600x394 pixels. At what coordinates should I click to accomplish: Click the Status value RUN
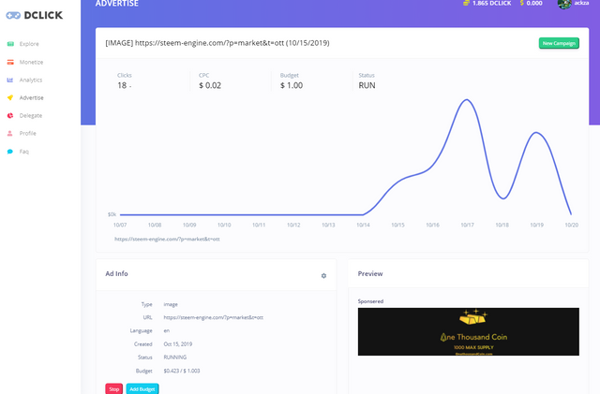367,85
